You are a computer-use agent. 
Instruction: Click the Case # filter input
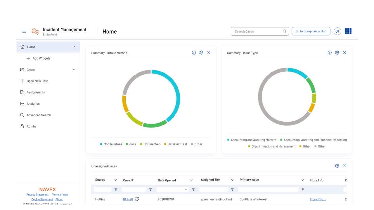coord(134,190)
